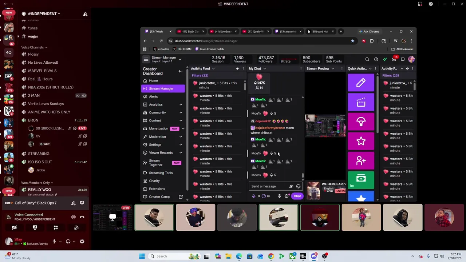Open Alerts in Creator Dashboard sidebar
Image resolution: width=466 pixels, height=262 pixels.
(x=163, y=96)
